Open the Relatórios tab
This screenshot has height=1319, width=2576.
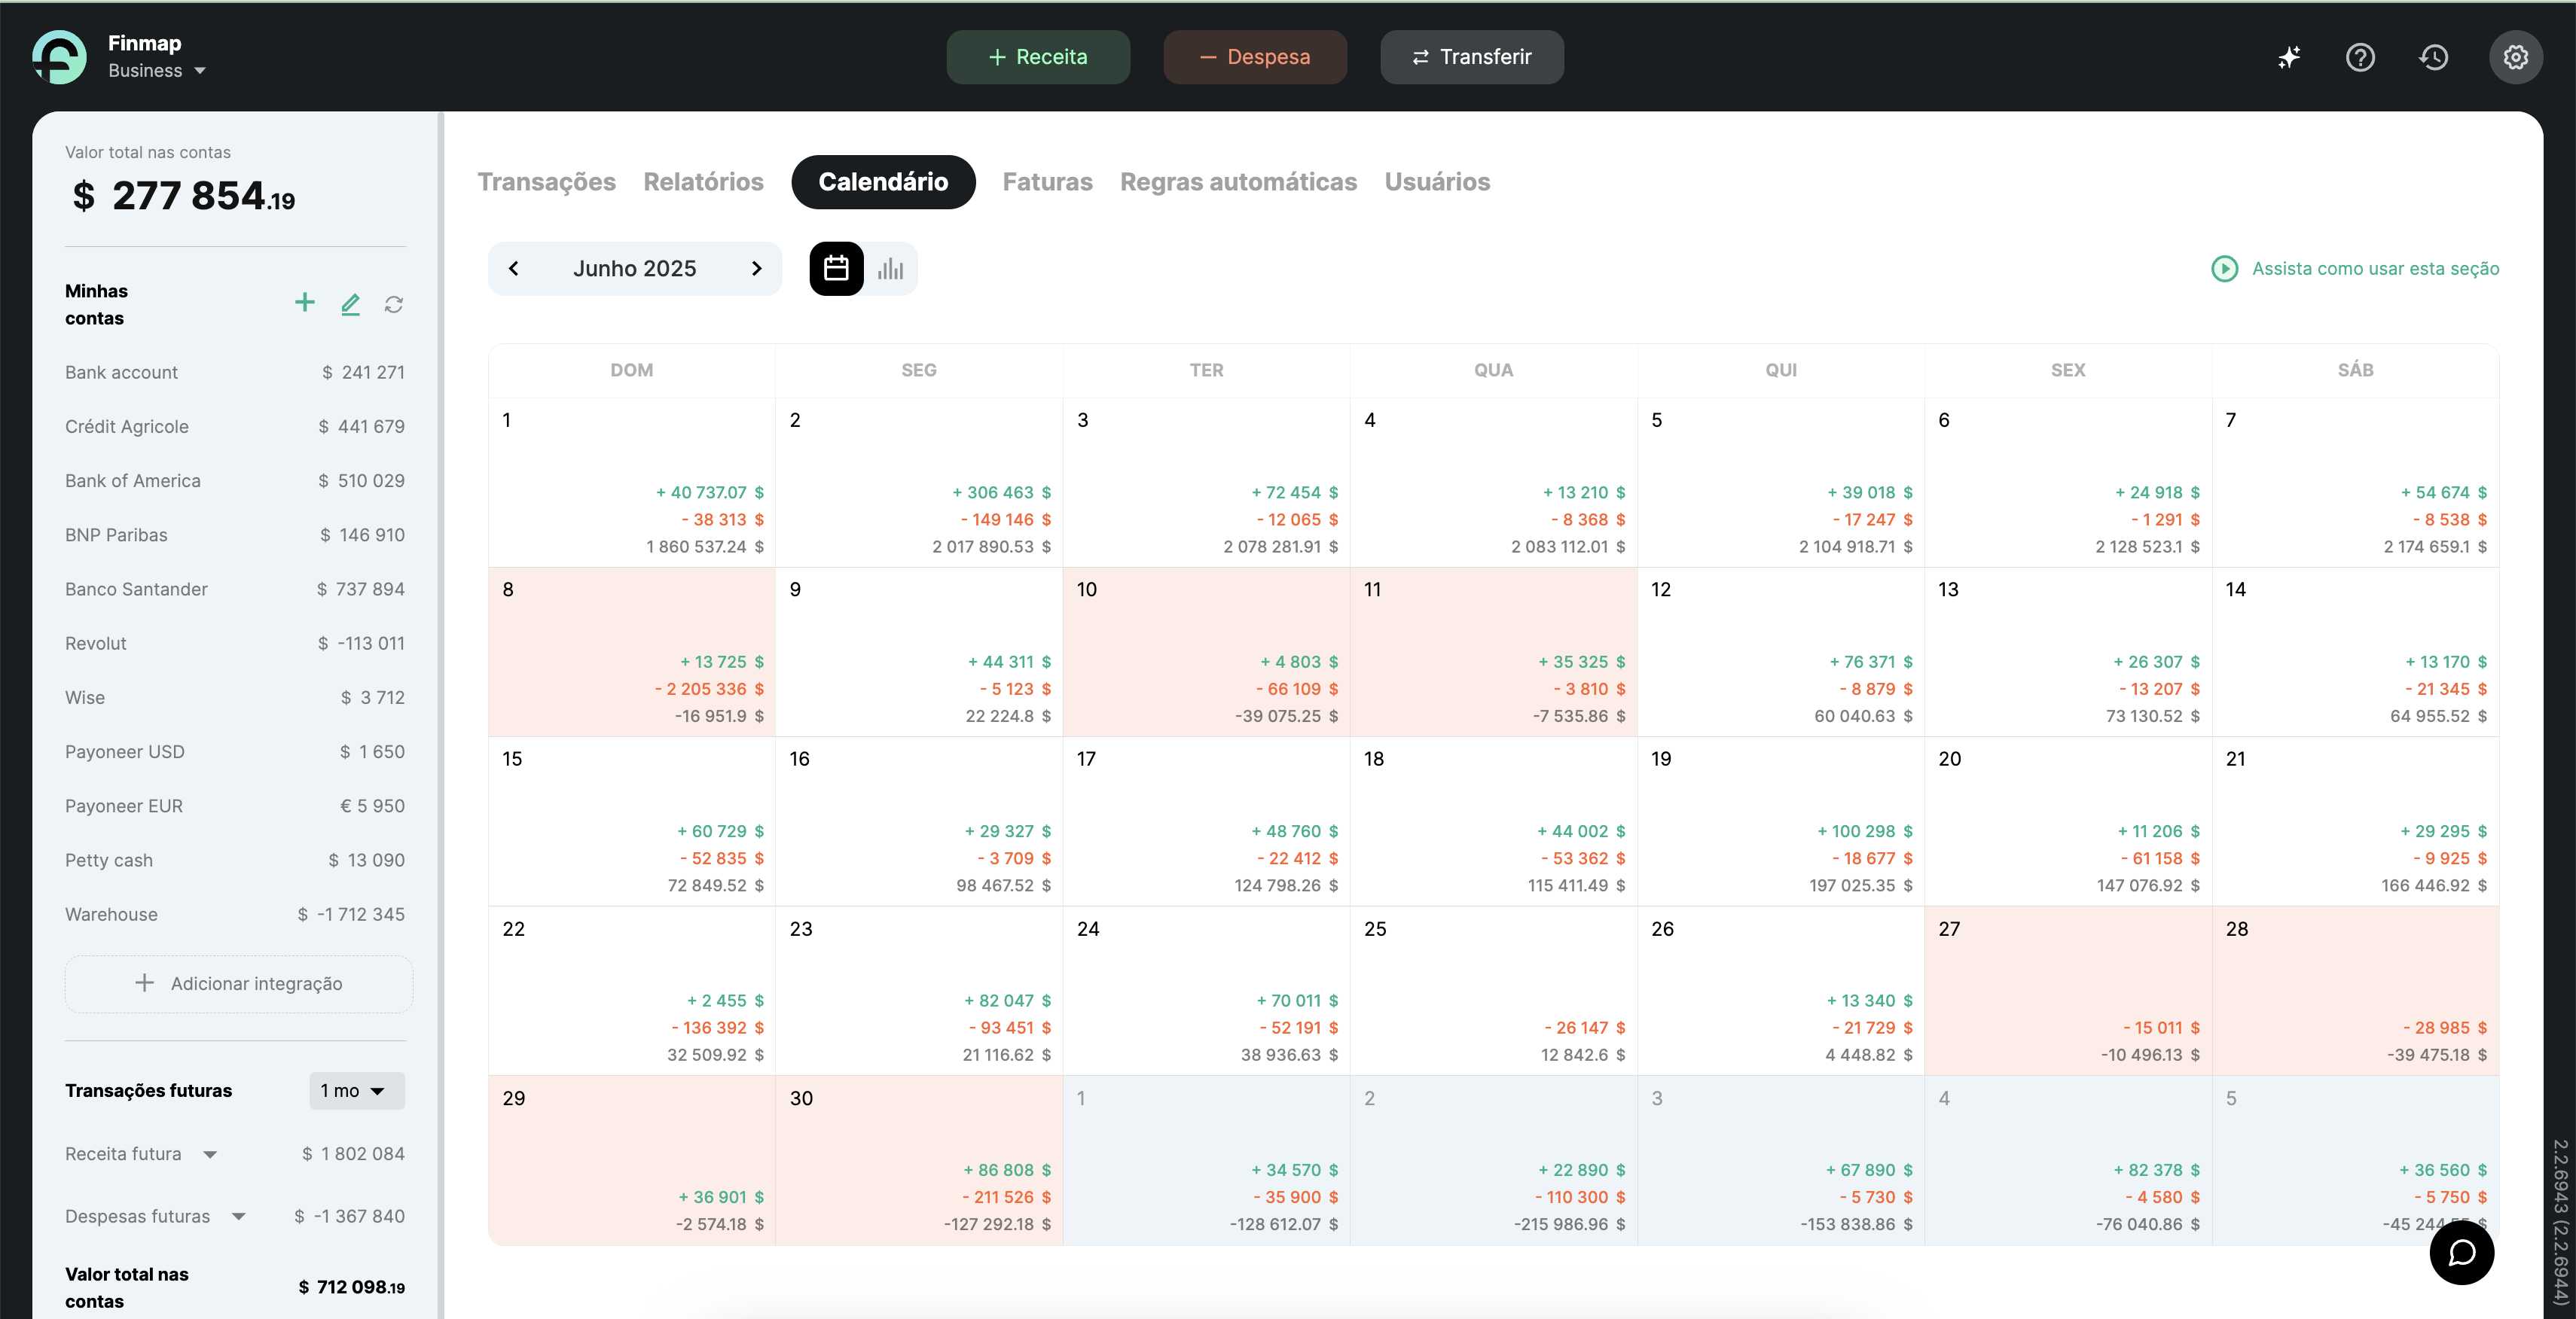pyautogui.click(x=703, y=182)
